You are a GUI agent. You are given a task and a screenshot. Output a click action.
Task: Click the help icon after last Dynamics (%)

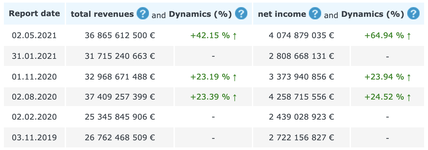(x=413, y=14)
